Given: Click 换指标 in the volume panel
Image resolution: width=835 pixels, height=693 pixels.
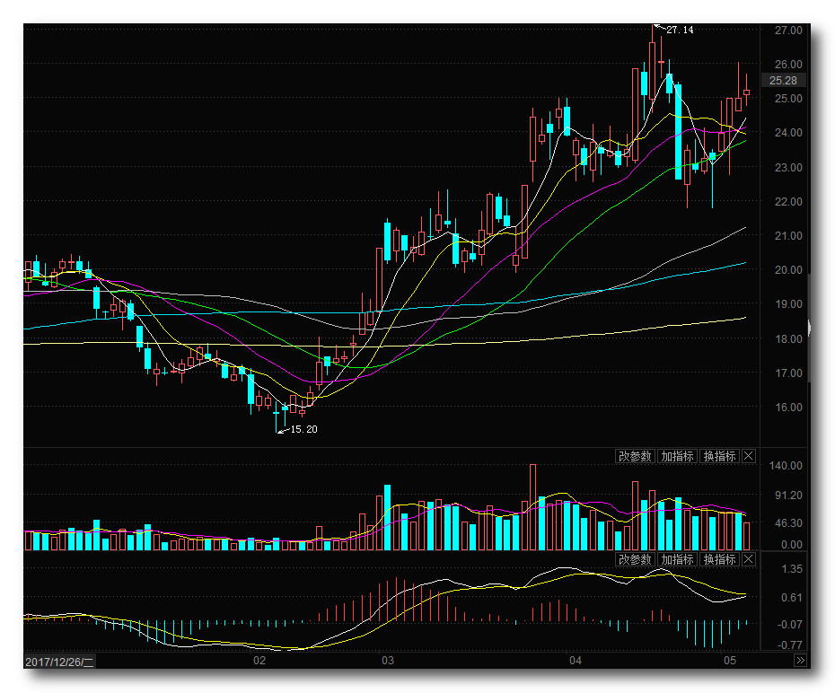Looking at the screenshot, I should point(719,456).
